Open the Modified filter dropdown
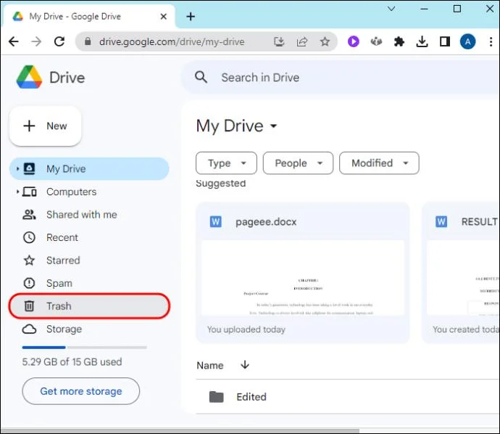This screenshot has height=434, width=500. pos(379,163)
